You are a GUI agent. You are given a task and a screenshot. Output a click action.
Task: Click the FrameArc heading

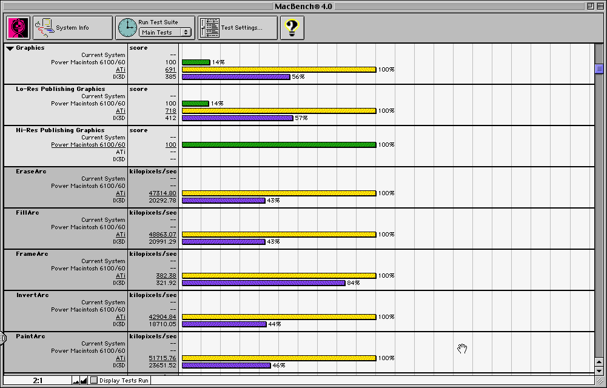click(32, 254)
